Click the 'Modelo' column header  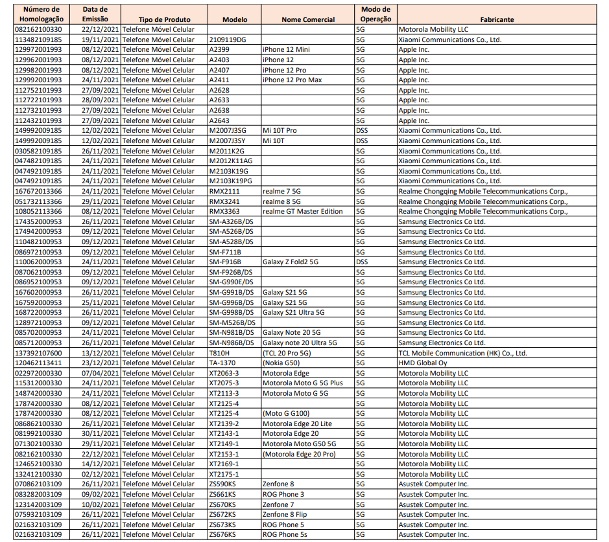point(235,14)
